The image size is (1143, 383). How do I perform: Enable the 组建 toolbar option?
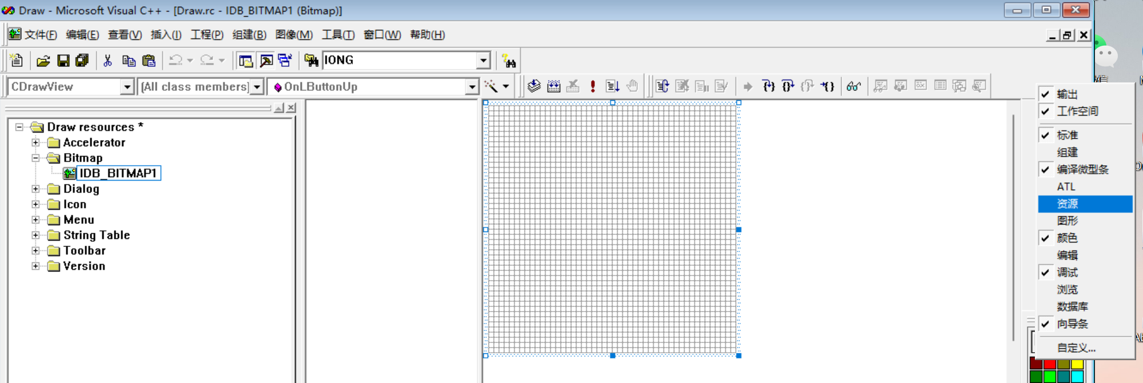coord(1085,153)
